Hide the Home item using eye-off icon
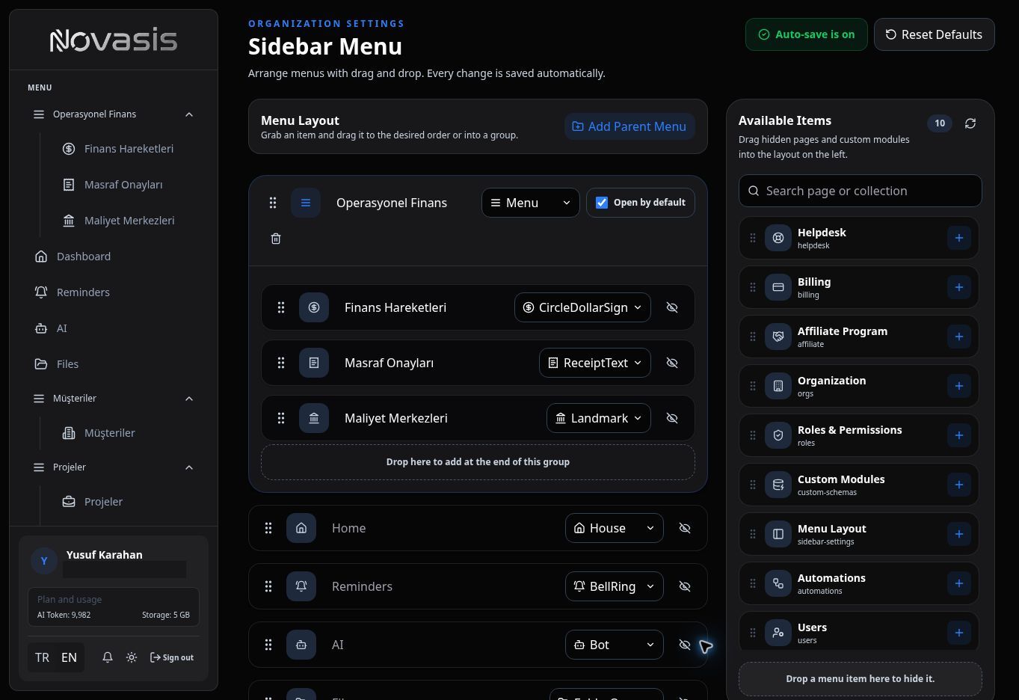 coord(685,528)
